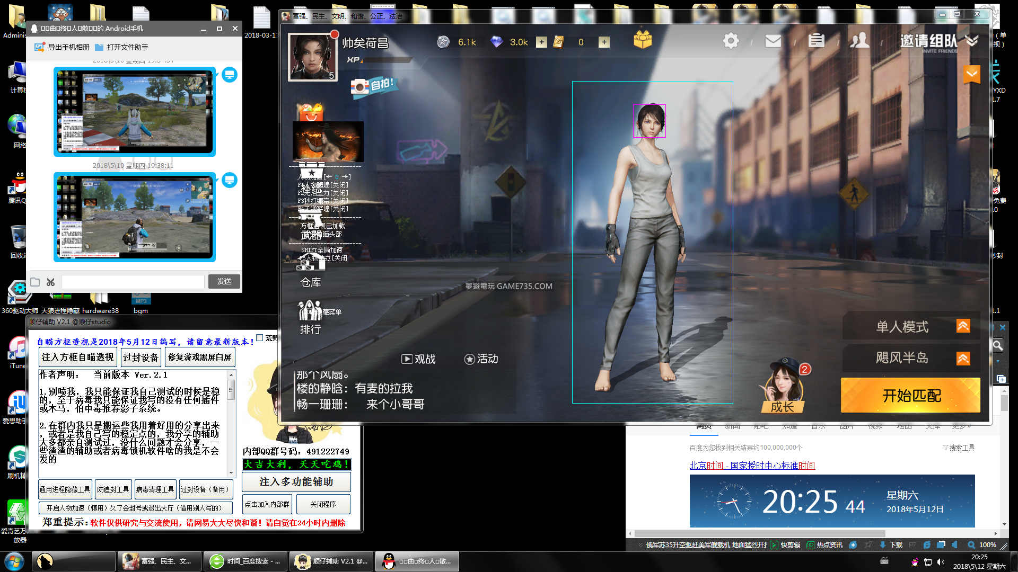1018x572 pixels.
Task: Collapse the 邀请组队 panel chevron
Action: [x=971, y=41]
